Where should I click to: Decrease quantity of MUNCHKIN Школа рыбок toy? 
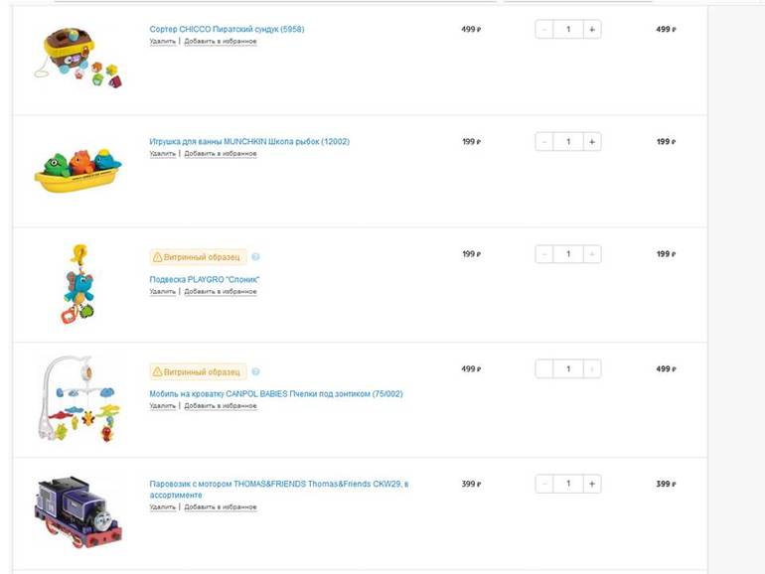(544, 142)
